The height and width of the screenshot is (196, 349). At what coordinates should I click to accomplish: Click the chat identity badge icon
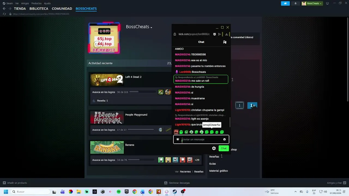[178, 139]
